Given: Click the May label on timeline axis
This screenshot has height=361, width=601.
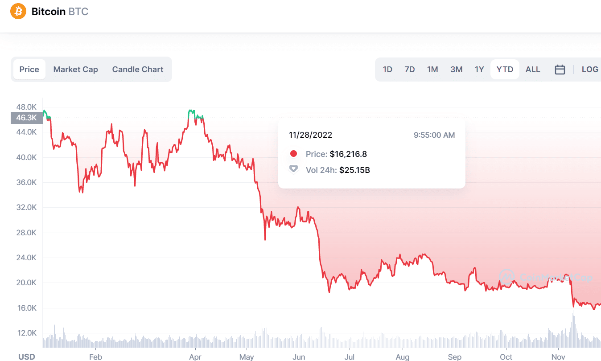Looking at the screenshot, I should (247, 357).
